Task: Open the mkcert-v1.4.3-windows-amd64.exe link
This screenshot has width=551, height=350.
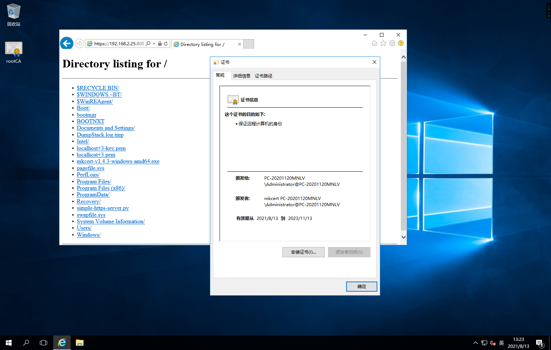Action: [x=118, y=161]
